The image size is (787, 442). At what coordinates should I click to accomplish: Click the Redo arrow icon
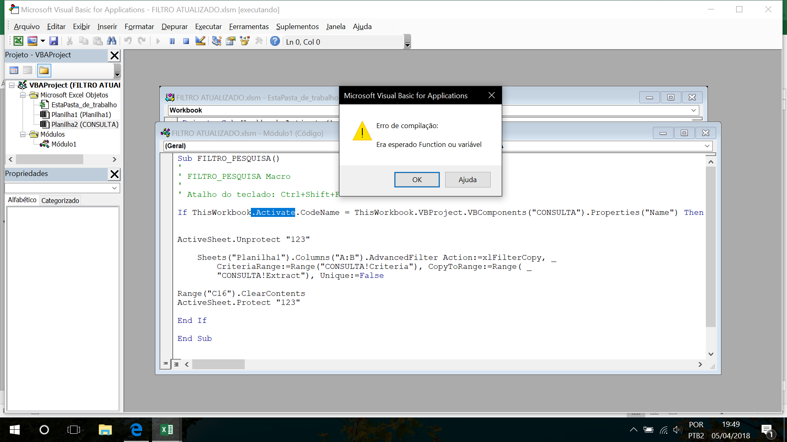point(142,41)
